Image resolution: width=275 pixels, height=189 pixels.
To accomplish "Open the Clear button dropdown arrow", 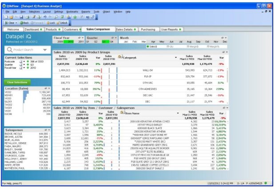I will coord(16,23).
